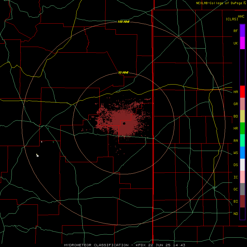Click the GR legend label
The width and height of the screenshot is (247, 247).
tap(235, 104)
